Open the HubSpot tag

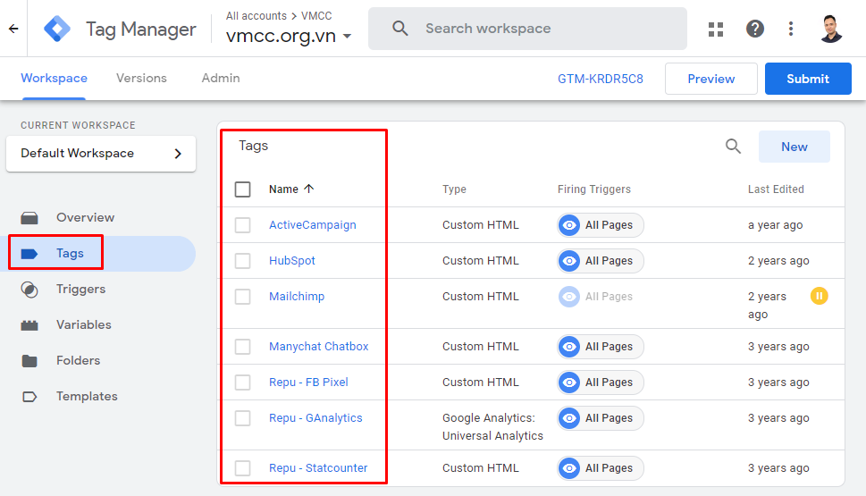coord(291,261)
